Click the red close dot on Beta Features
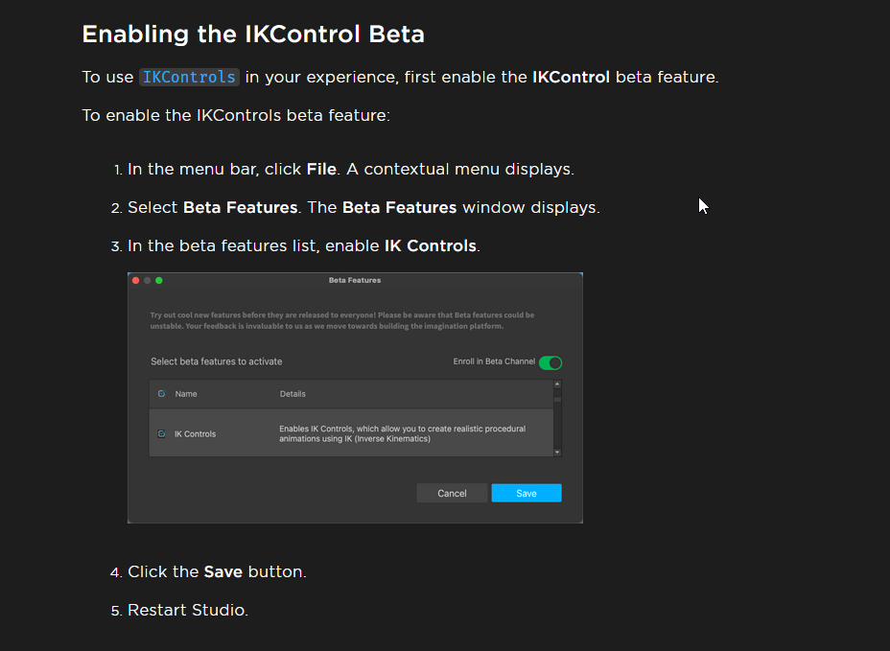Screen dimensions: 890x651 point(135,280)
